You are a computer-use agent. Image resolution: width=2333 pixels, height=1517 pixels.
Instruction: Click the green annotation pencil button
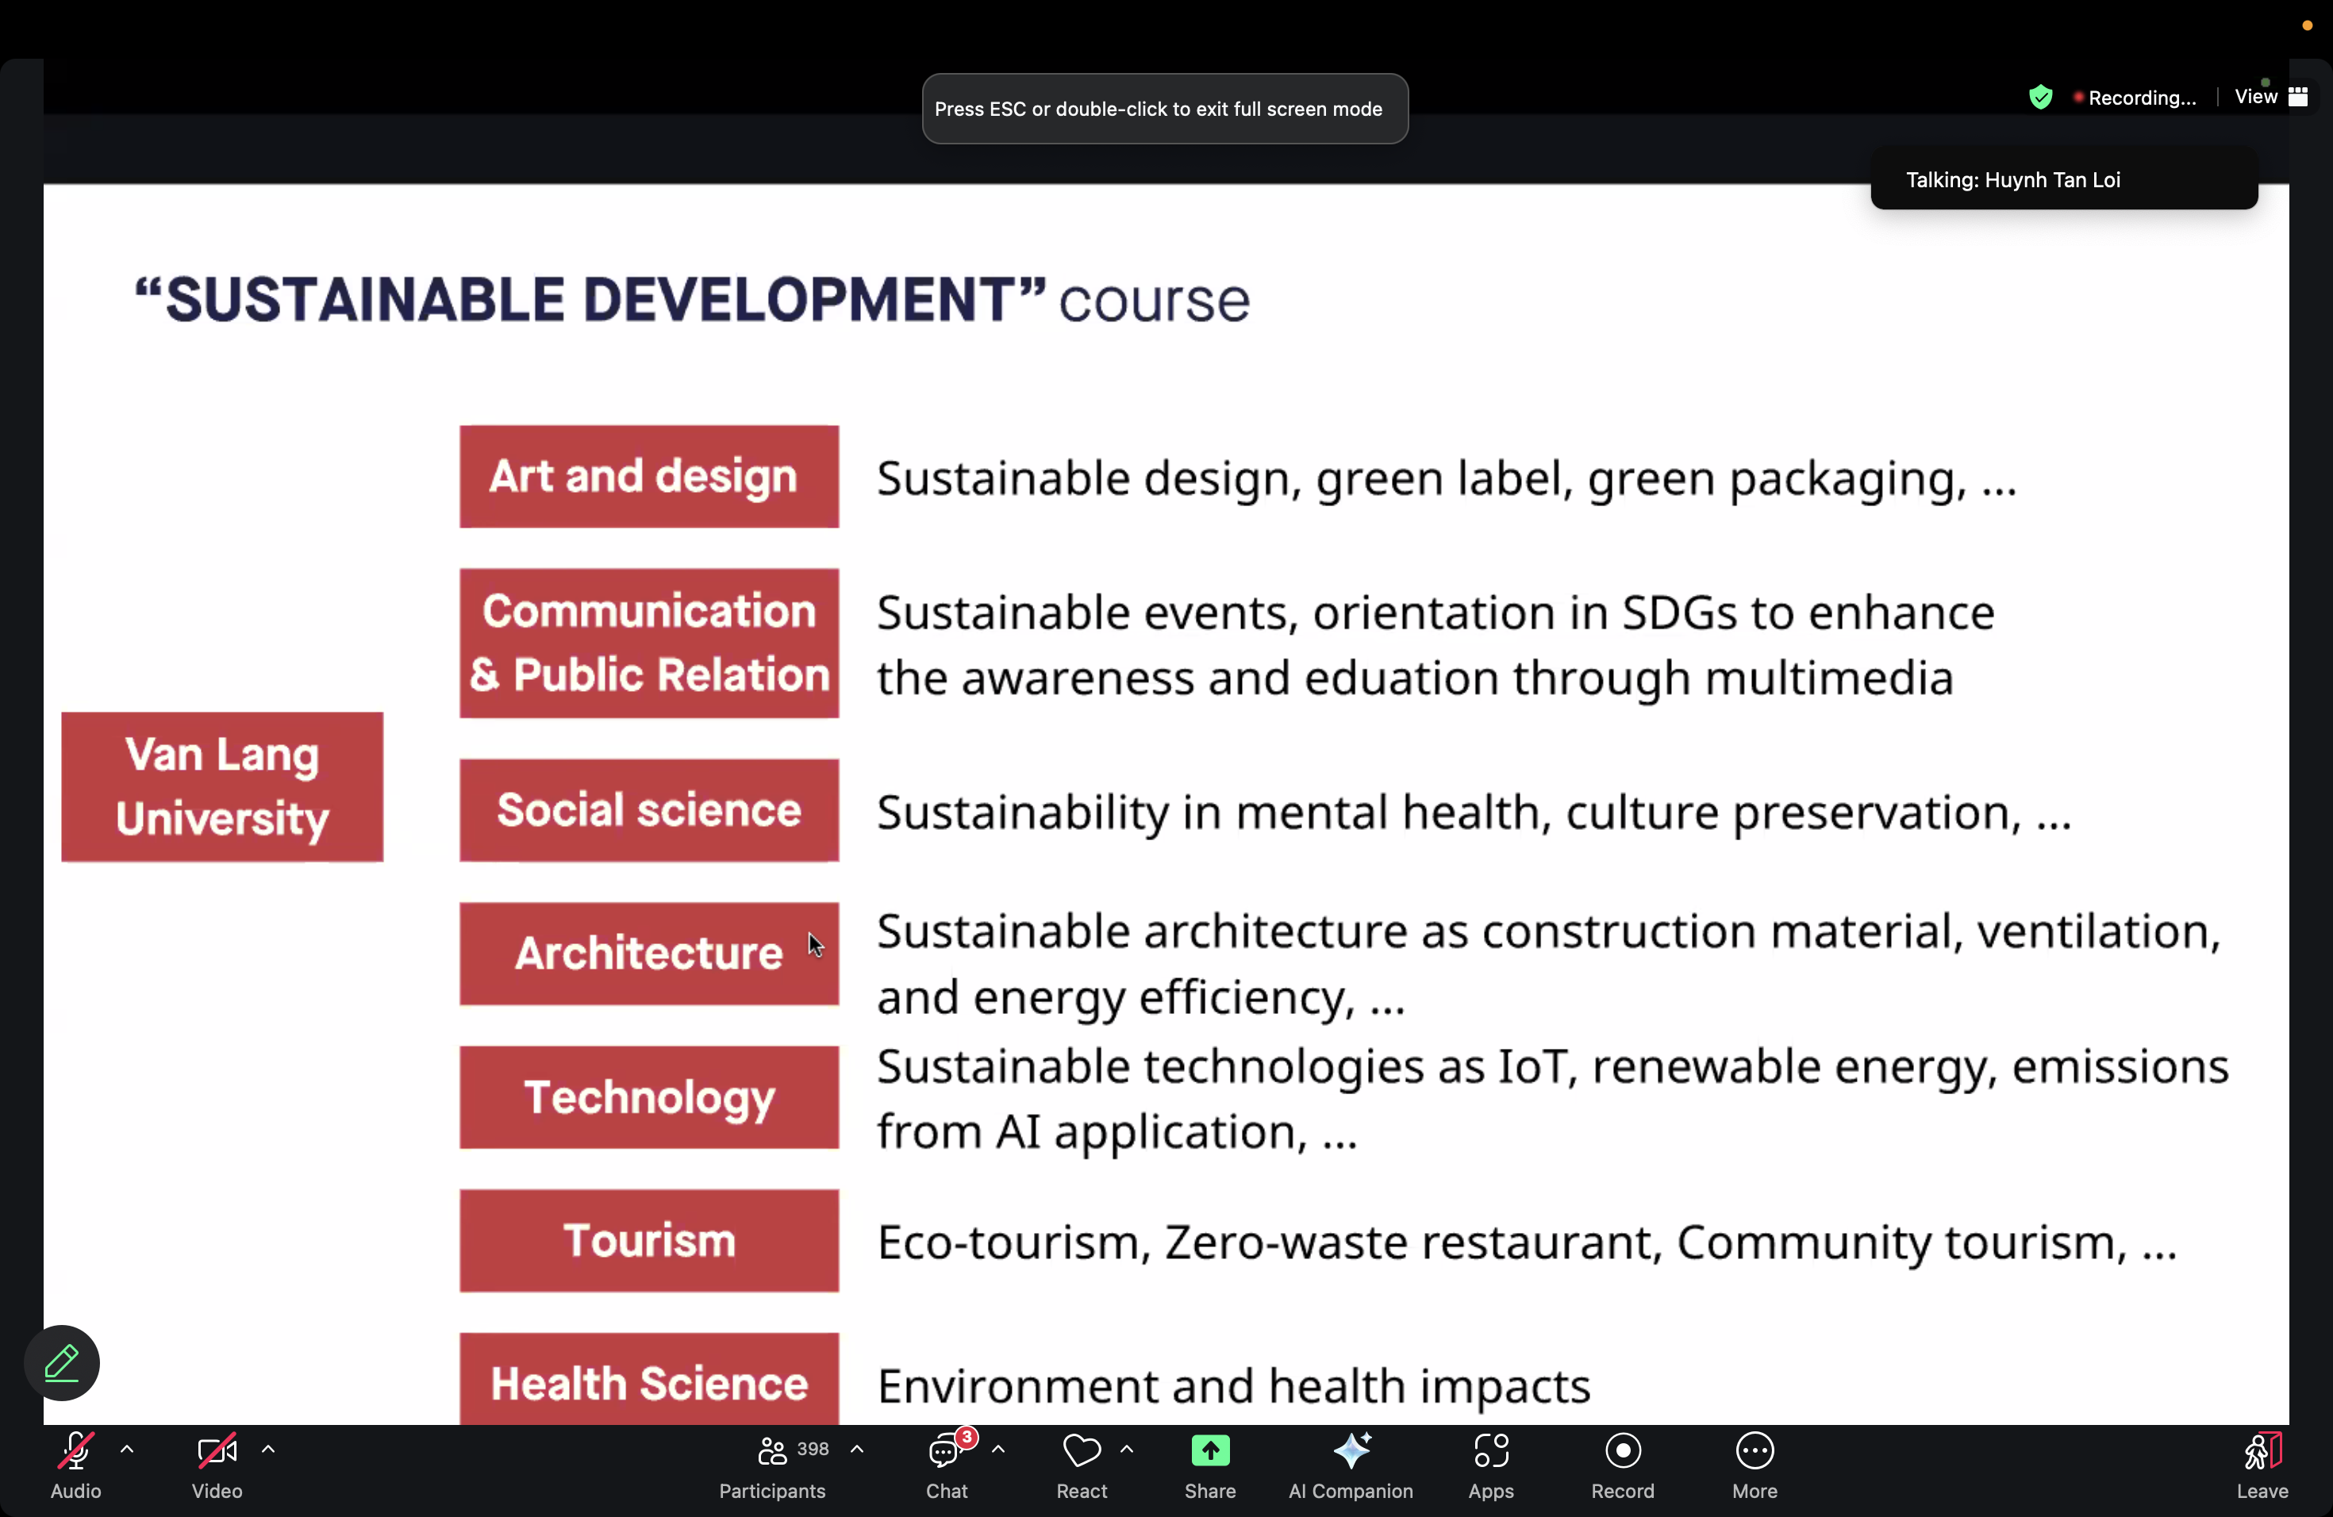(62, 1363)
